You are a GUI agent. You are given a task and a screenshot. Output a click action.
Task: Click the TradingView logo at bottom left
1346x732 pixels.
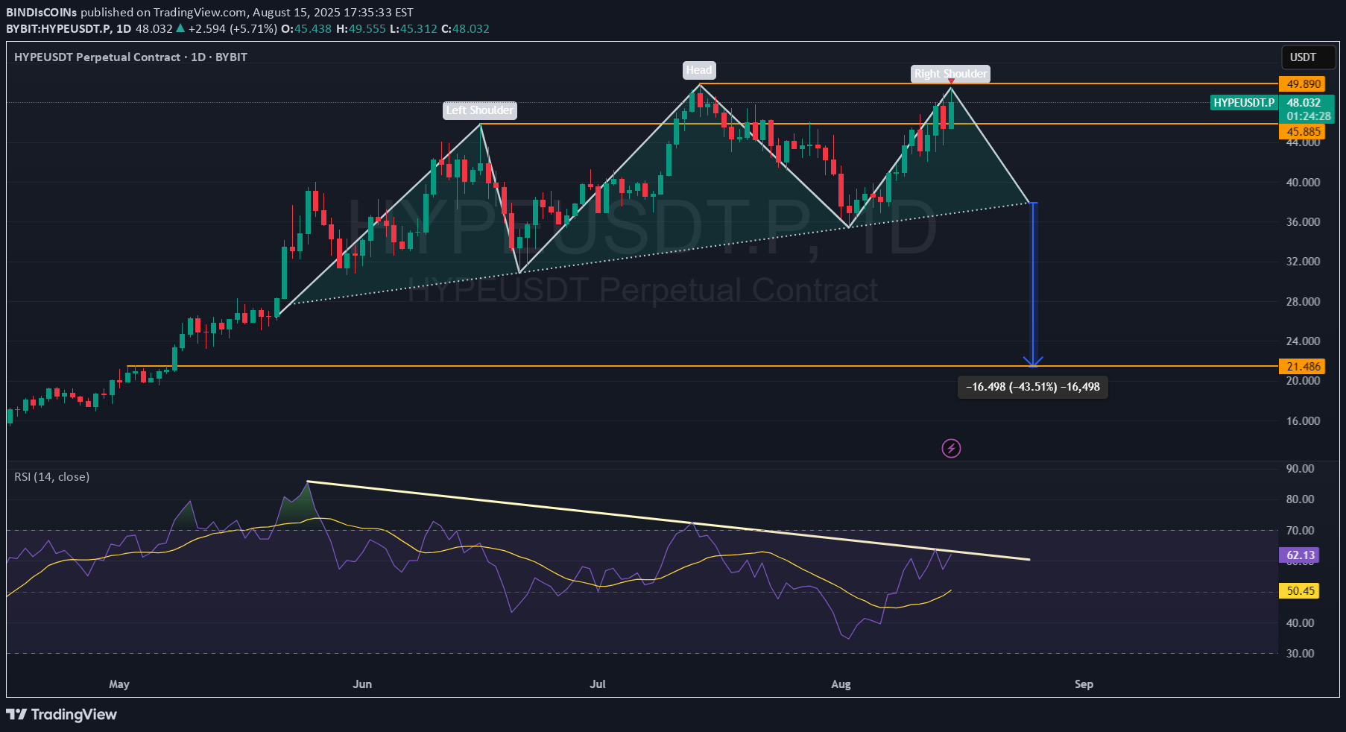click(x=62, y=714)
